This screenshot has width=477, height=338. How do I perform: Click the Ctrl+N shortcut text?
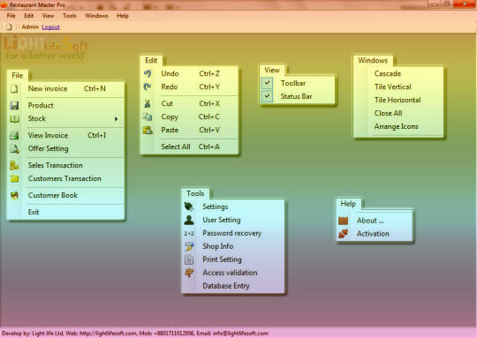click(x=95, y=89)
